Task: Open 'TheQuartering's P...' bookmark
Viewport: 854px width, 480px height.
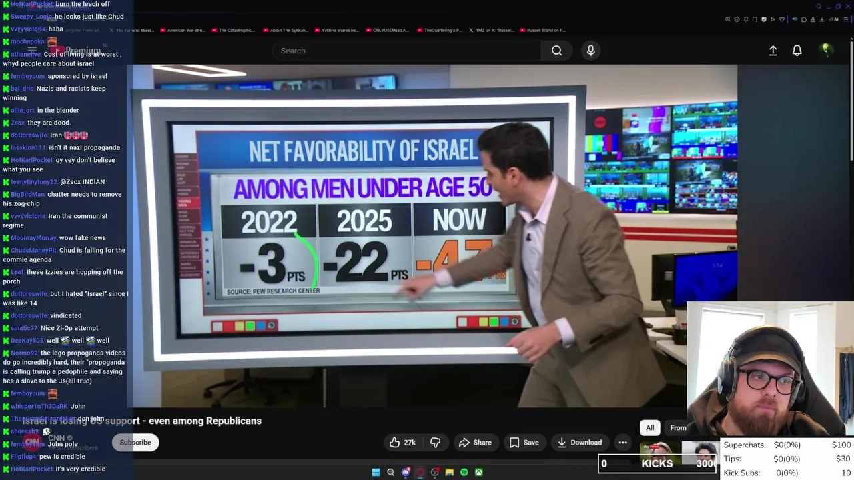Action: click(x=439, y=30)
